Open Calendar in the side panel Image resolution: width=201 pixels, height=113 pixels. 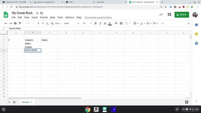click(196, 25)
